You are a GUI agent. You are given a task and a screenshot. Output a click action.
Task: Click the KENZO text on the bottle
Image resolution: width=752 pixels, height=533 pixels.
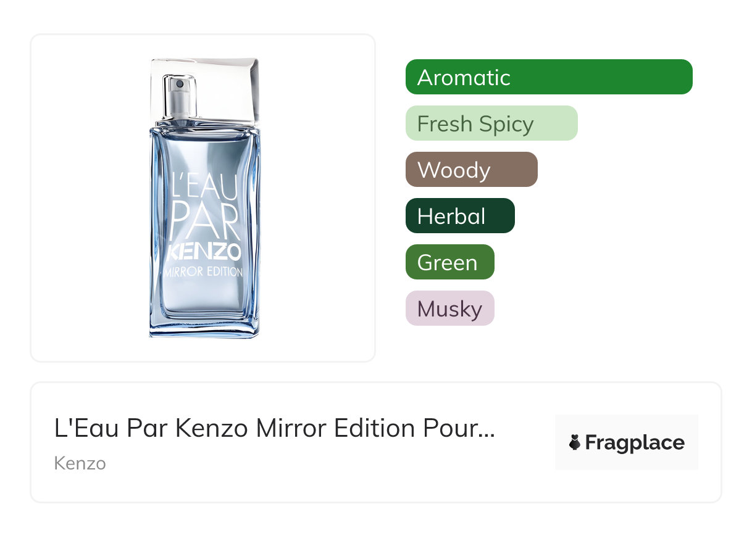[203, 252]
